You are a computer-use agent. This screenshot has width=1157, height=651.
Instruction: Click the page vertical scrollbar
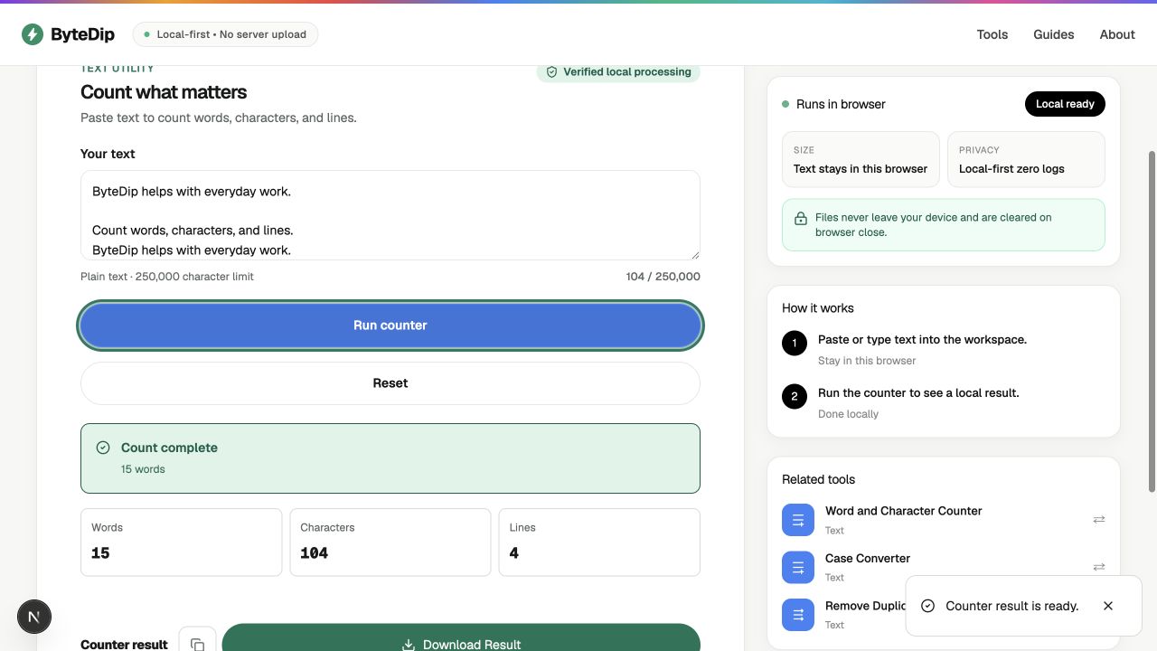1151,322
